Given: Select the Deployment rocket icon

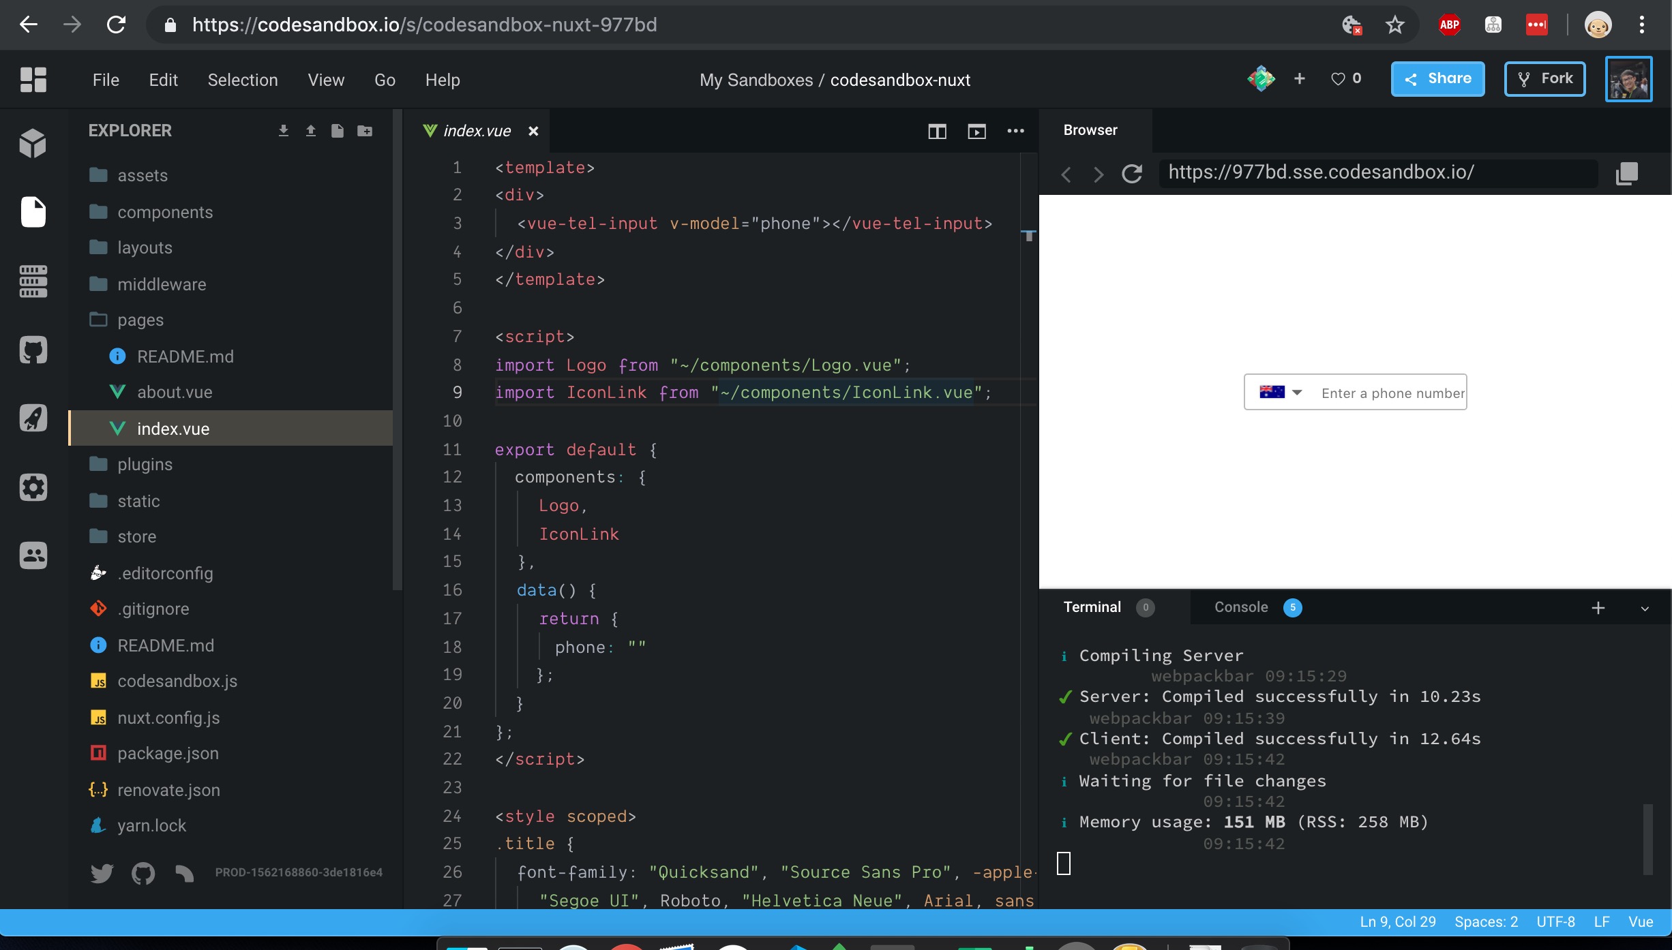Looking at the screenshot, I should [x=33, y=418].
